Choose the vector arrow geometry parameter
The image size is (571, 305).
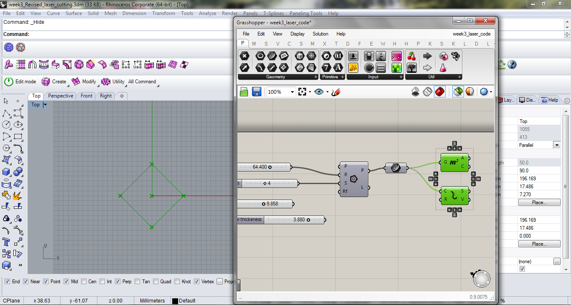[x=245, y=67]
